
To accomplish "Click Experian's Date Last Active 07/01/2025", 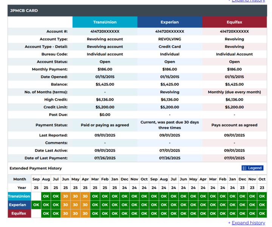I will pos(170,150).
